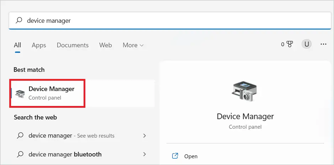Screen dimensions: 334x165
Task: Expand arrow for 'device manager' web results
Action: [145, 135]
